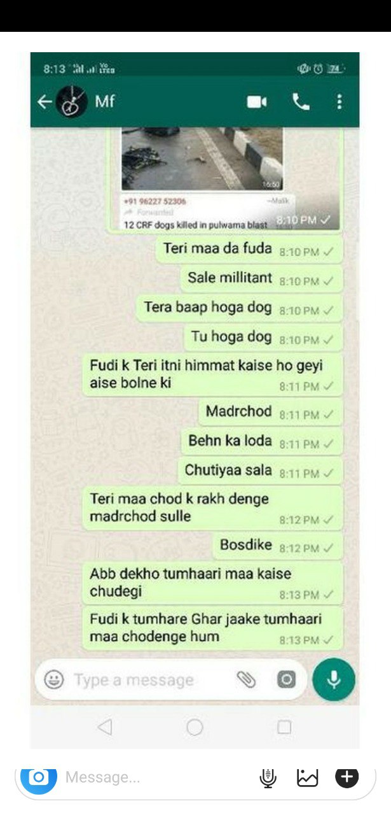This screenshot has width=391, height=815.
Task: Open Mf contact profile picture
Action: point(72,102)
